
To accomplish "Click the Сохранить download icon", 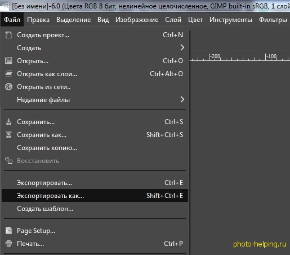I will 8,122.
